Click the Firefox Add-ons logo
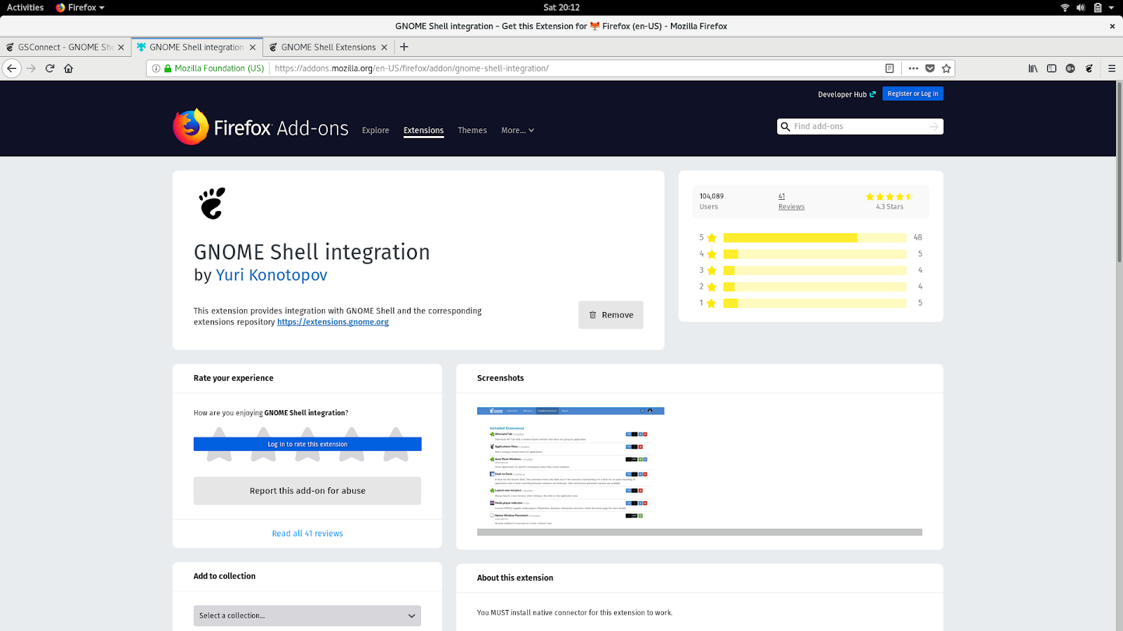The width and height of the screenshot is (1123, 631). click(x=260, y=127)
